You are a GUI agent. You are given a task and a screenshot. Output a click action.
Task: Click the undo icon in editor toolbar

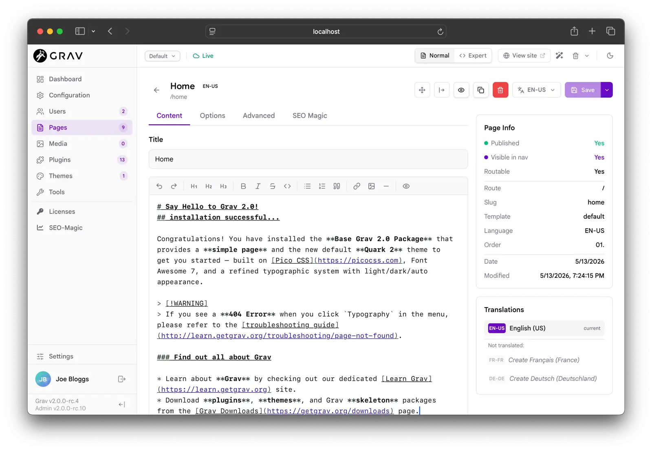tap(159, 186)
